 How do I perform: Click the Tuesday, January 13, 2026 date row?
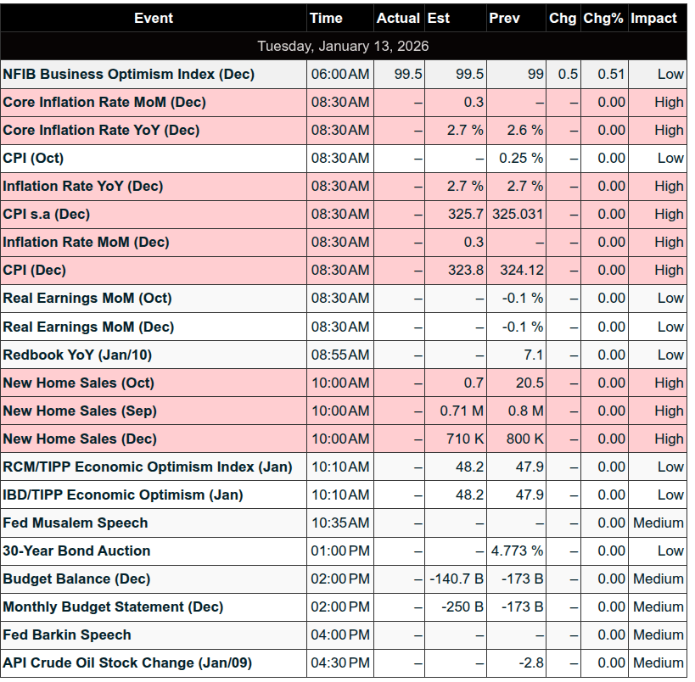click(x=343, y=46)
